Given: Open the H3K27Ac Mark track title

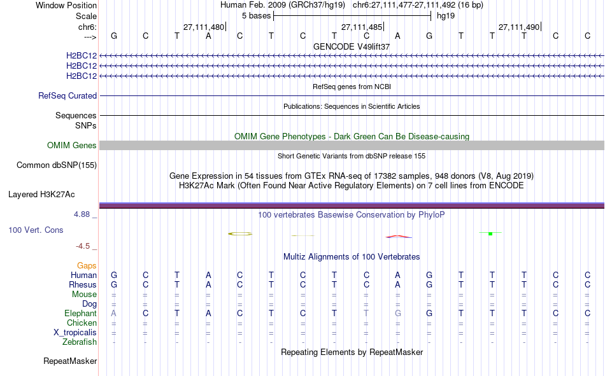Looking at the screenshot, I should [352, 186].
